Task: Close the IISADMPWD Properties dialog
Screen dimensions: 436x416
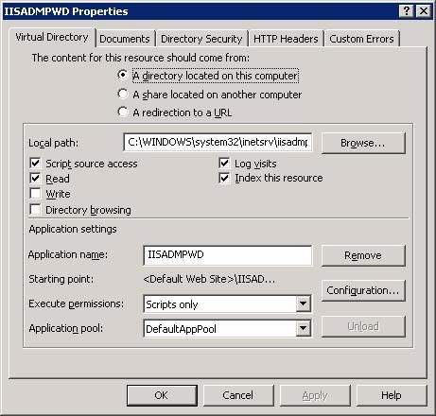Action: click(x=424, y=11)
